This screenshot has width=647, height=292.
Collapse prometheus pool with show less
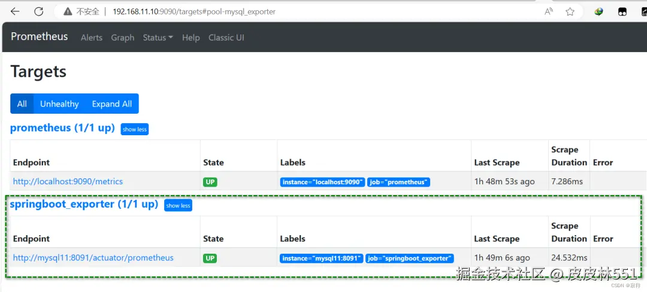(135, 129)
